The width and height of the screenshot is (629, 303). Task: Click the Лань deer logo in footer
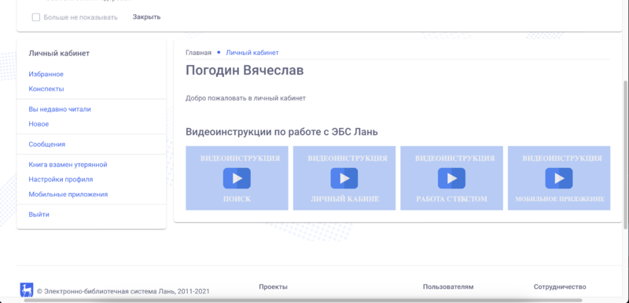click(27, 290)
